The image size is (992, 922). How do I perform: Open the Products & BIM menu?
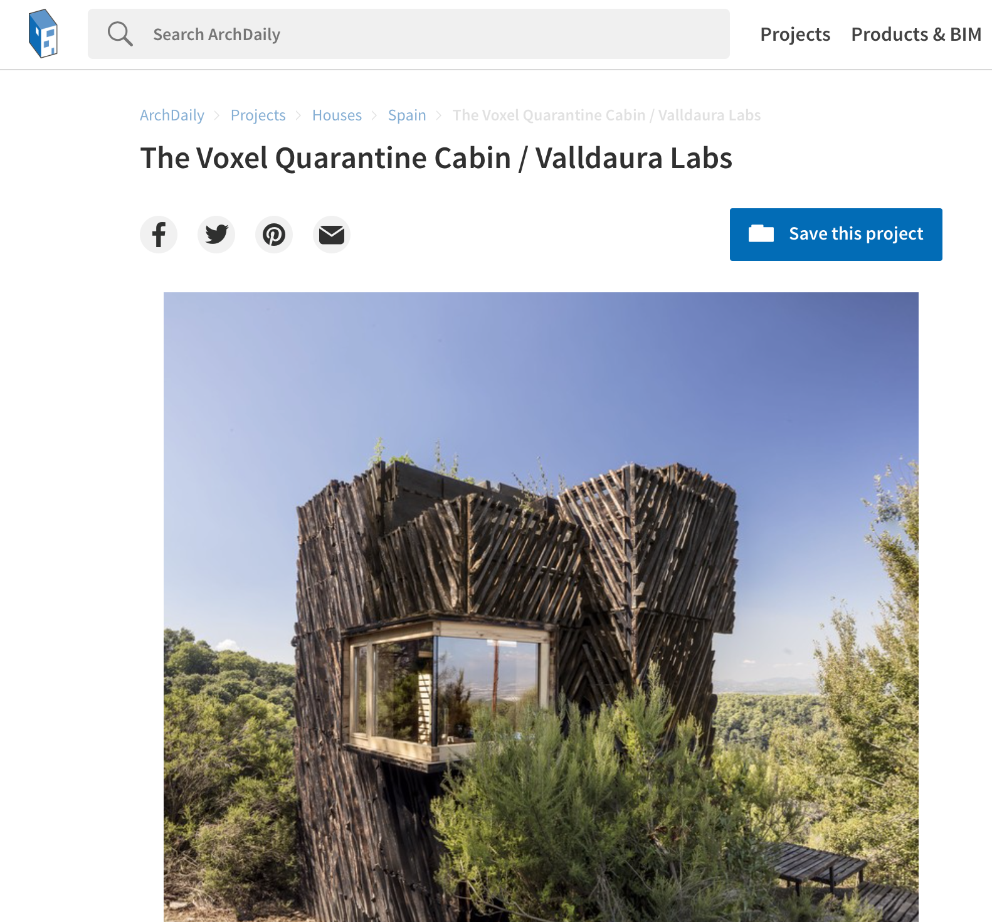[916, 34]
